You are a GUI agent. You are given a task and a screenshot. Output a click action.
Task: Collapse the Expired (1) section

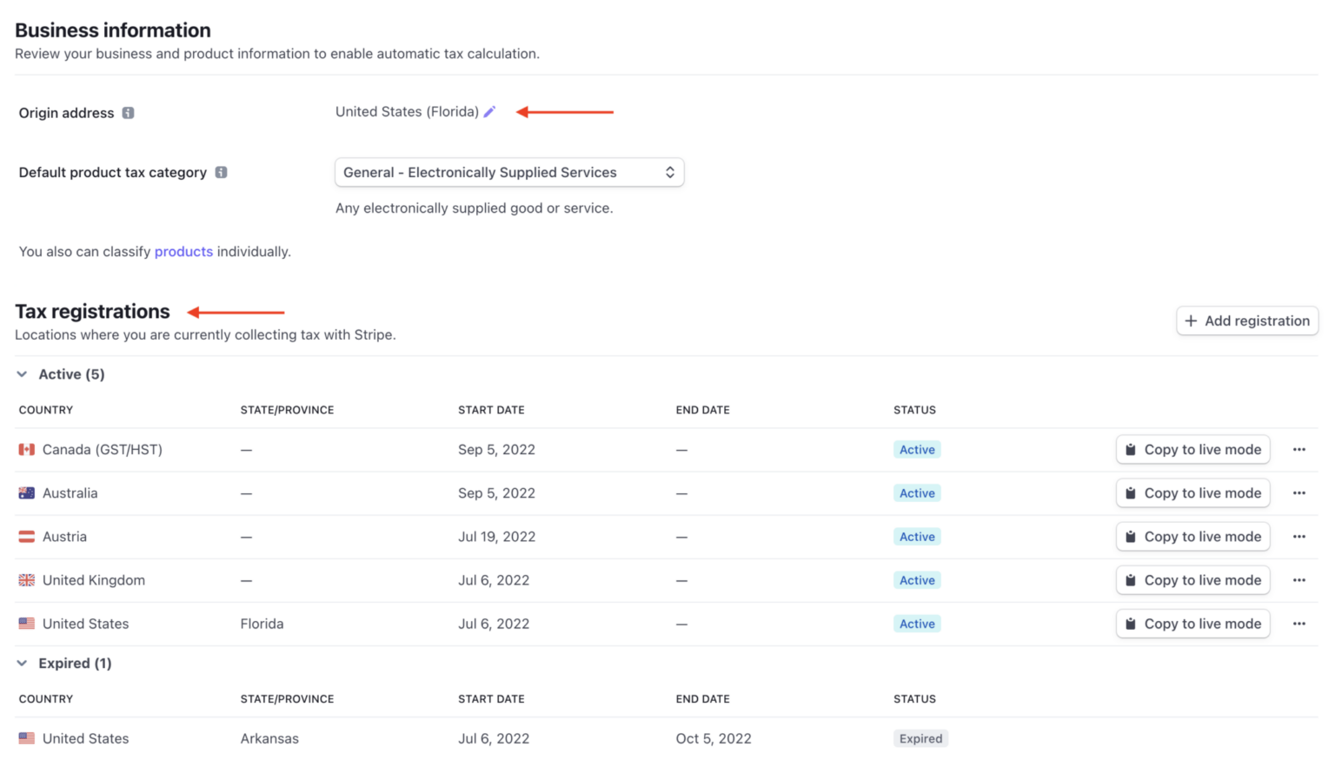point(22,663)
